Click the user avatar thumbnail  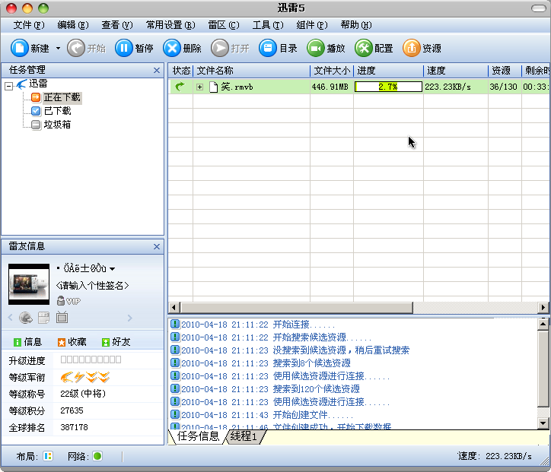[29, 284]
